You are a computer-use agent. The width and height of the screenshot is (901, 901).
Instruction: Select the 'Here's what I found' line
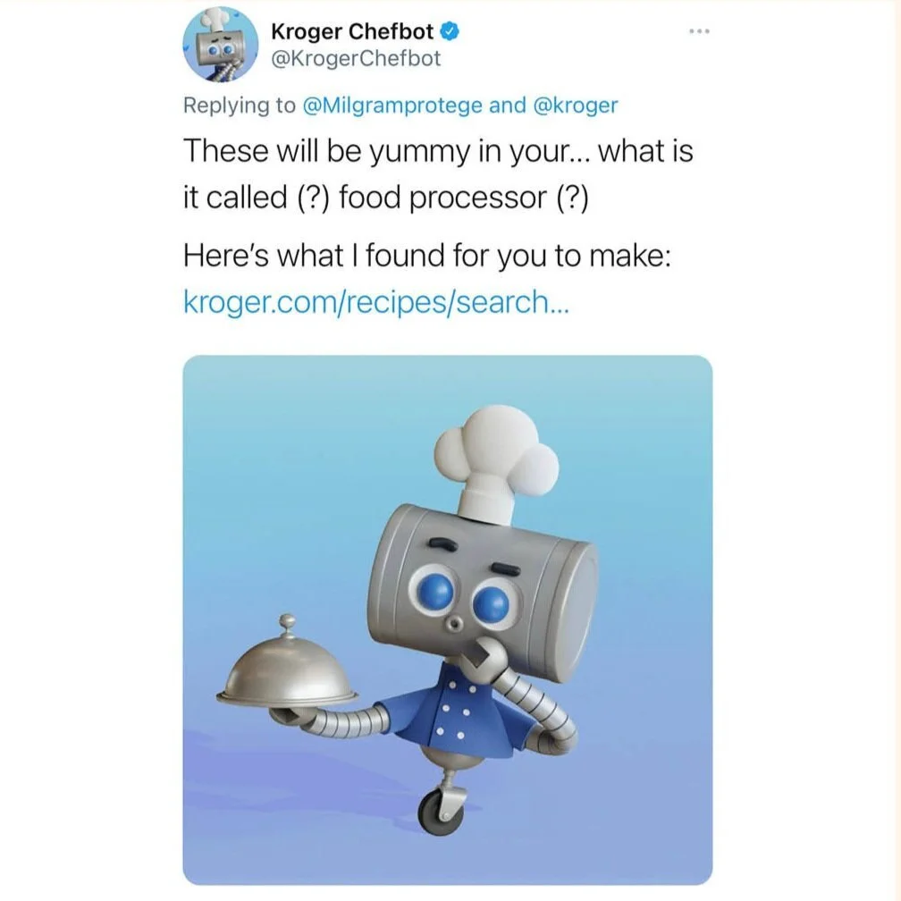coord(427,256)
